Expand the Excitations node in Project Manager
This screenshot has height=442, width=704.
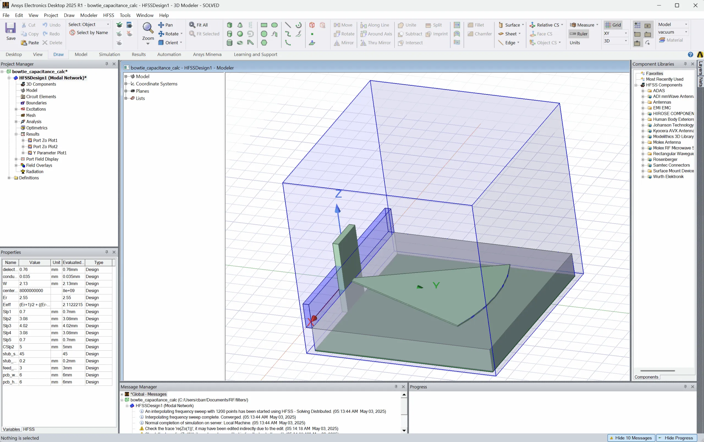click(16, 109)
